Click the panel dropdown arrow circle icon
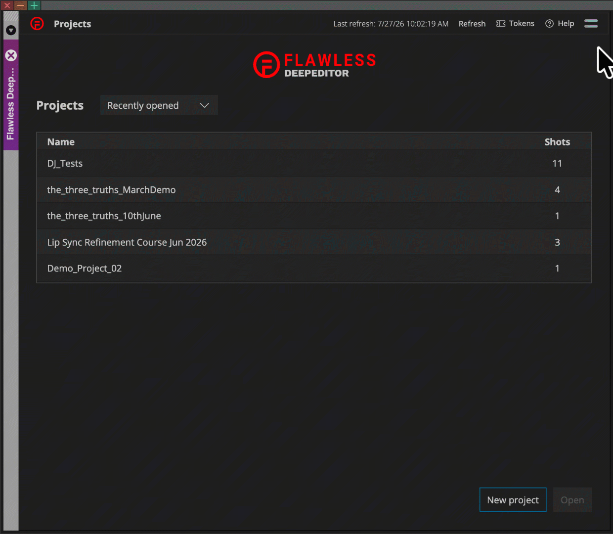This screenshot has height=534, width=613. (x=11, y=30)
